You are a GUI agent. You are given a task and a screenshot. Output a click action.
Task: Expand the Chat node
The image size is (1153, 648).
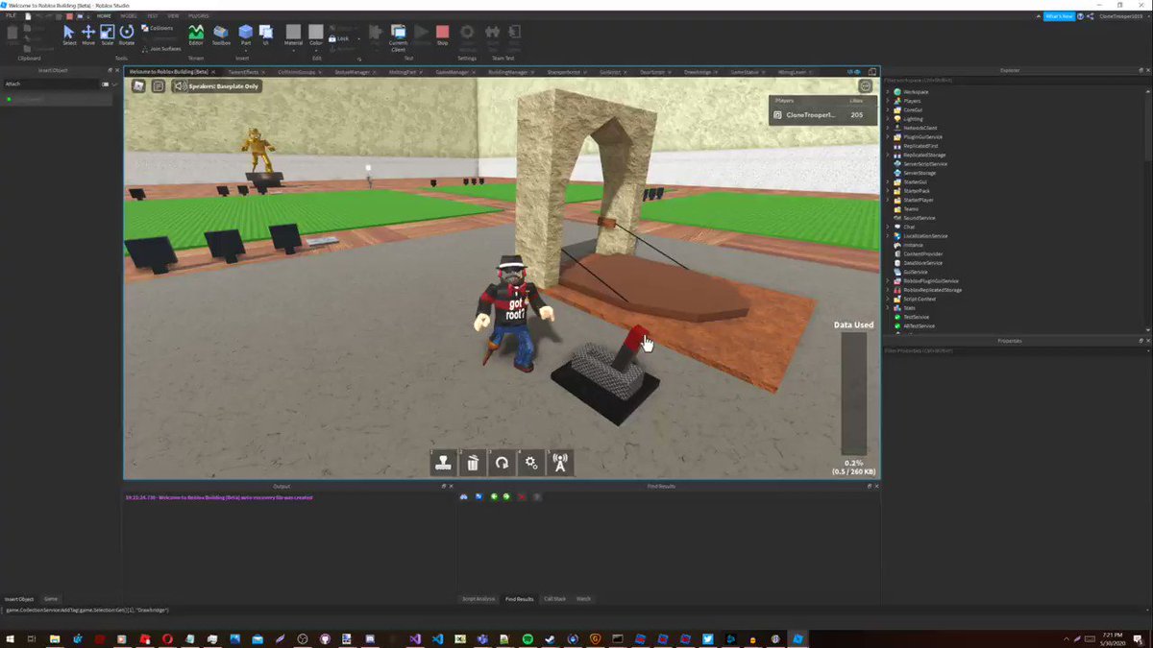point(888,227)
